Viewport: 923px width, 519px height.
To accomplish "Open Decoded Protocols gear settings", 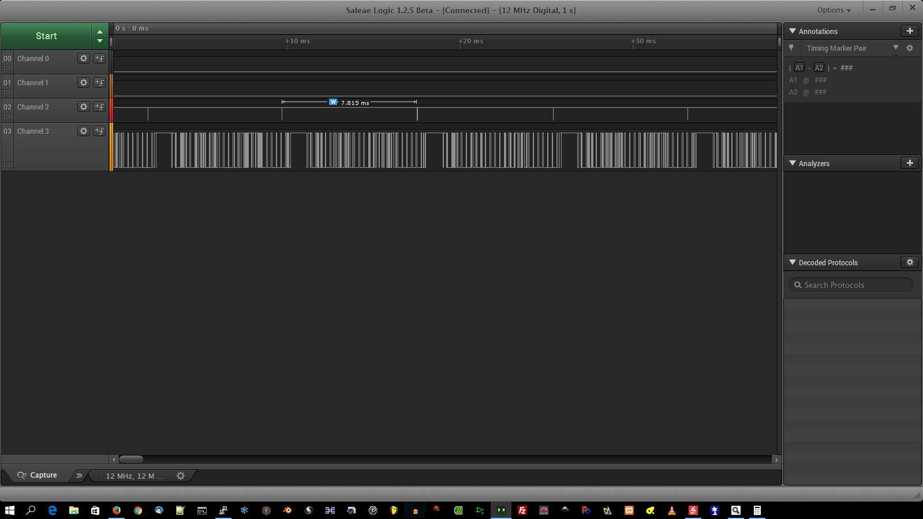I will (910, 262).
